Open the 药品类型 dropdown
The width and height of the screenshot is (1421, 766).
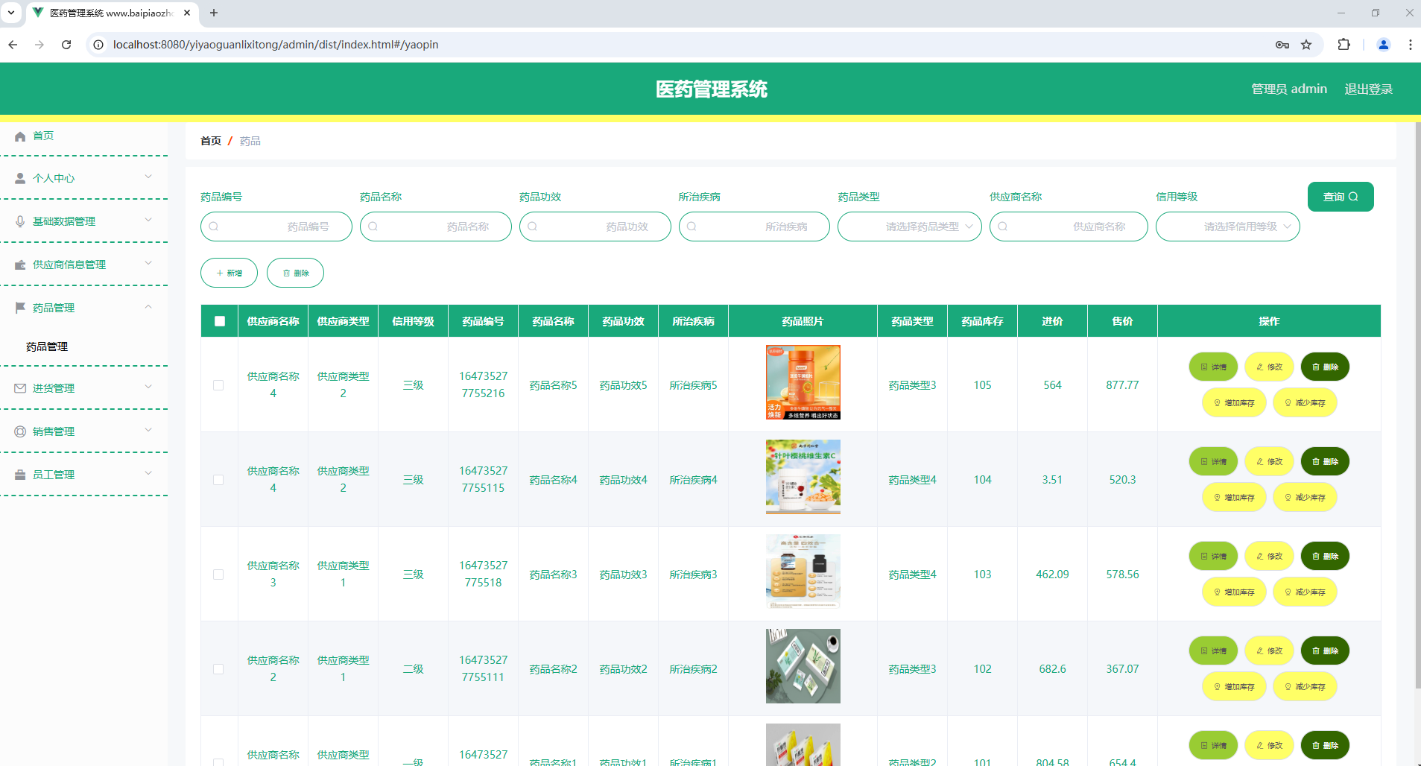coord(909,227)
